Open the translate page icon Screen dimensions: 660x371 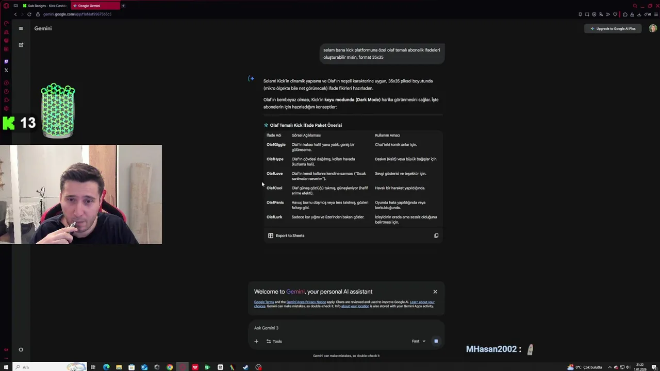point(601,14)
